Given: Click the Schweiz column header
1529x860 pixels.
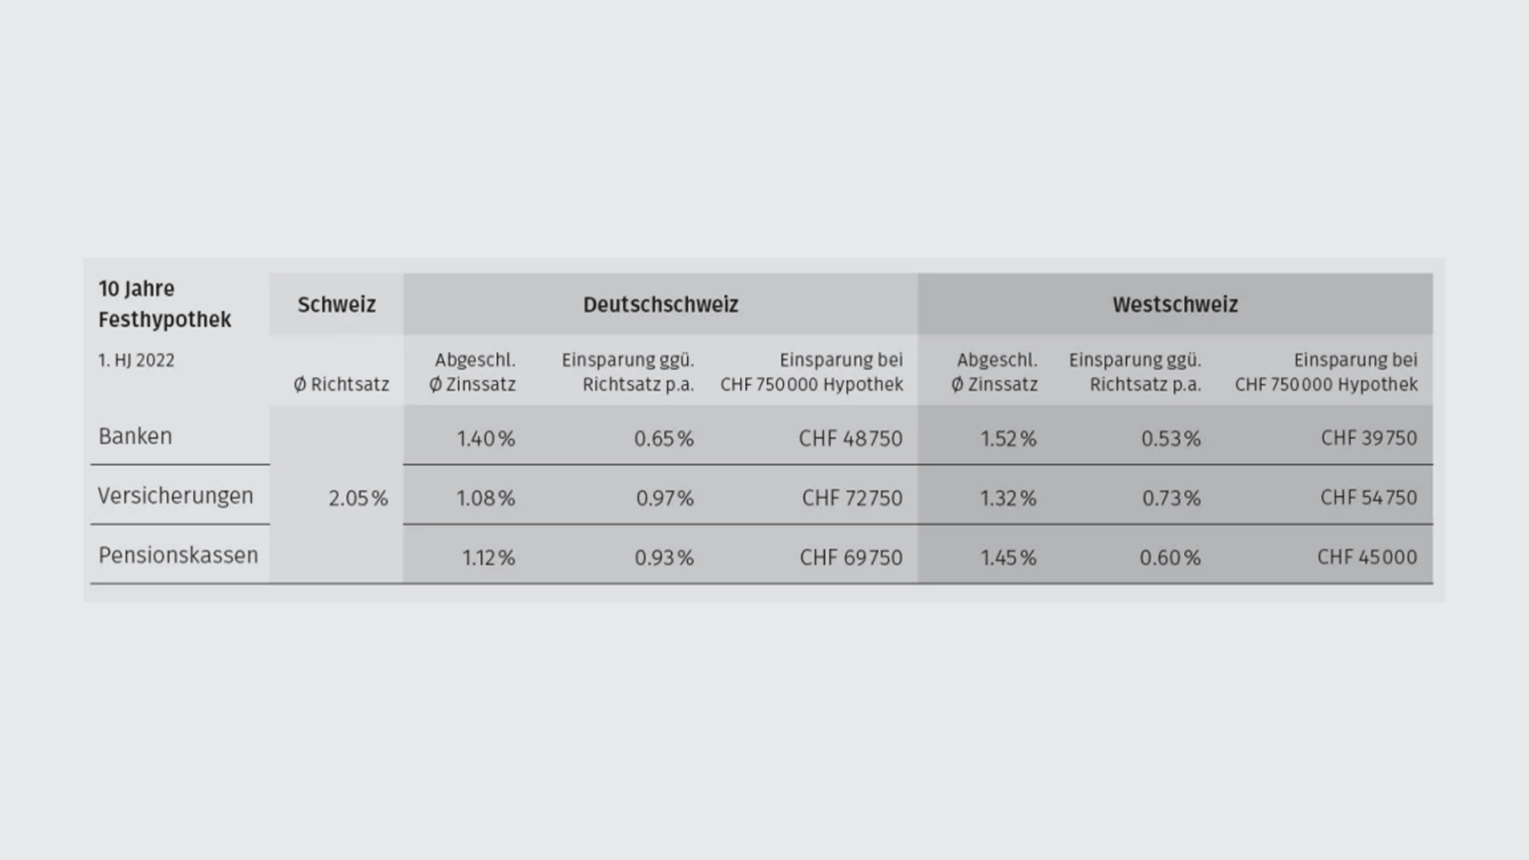Looking at the screenshot, I should pyautogui.click(x=336, y=305).
